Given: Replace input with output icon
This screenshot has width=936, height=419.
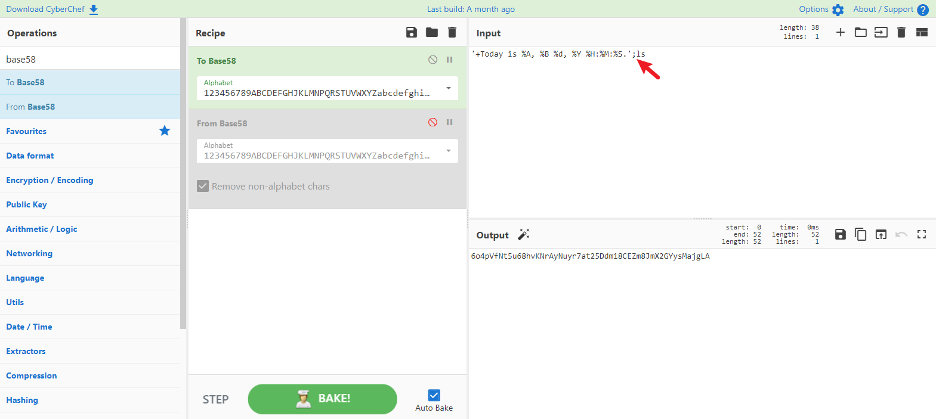Looking at the screenshot, I should point(881,234).
